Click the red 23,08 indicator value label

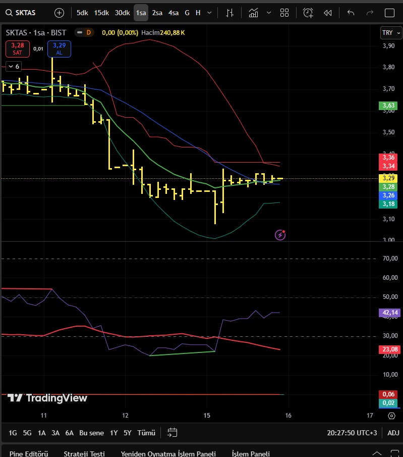pyautogui.click(x=390, y=349)
